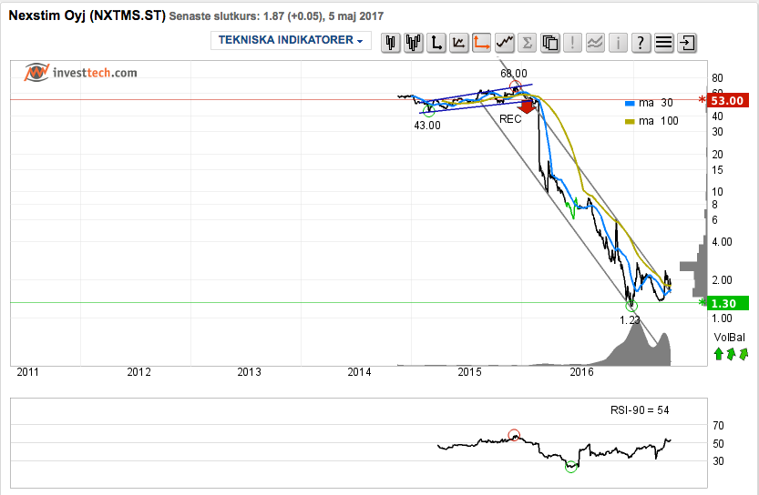The width and height of the screenshot is (759, 495).
Task: Select the multi-candlestick chart icon
Action: [414, 43]
